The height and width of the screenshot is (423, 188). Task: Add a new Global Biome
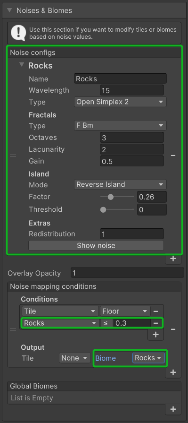(173, 409)
